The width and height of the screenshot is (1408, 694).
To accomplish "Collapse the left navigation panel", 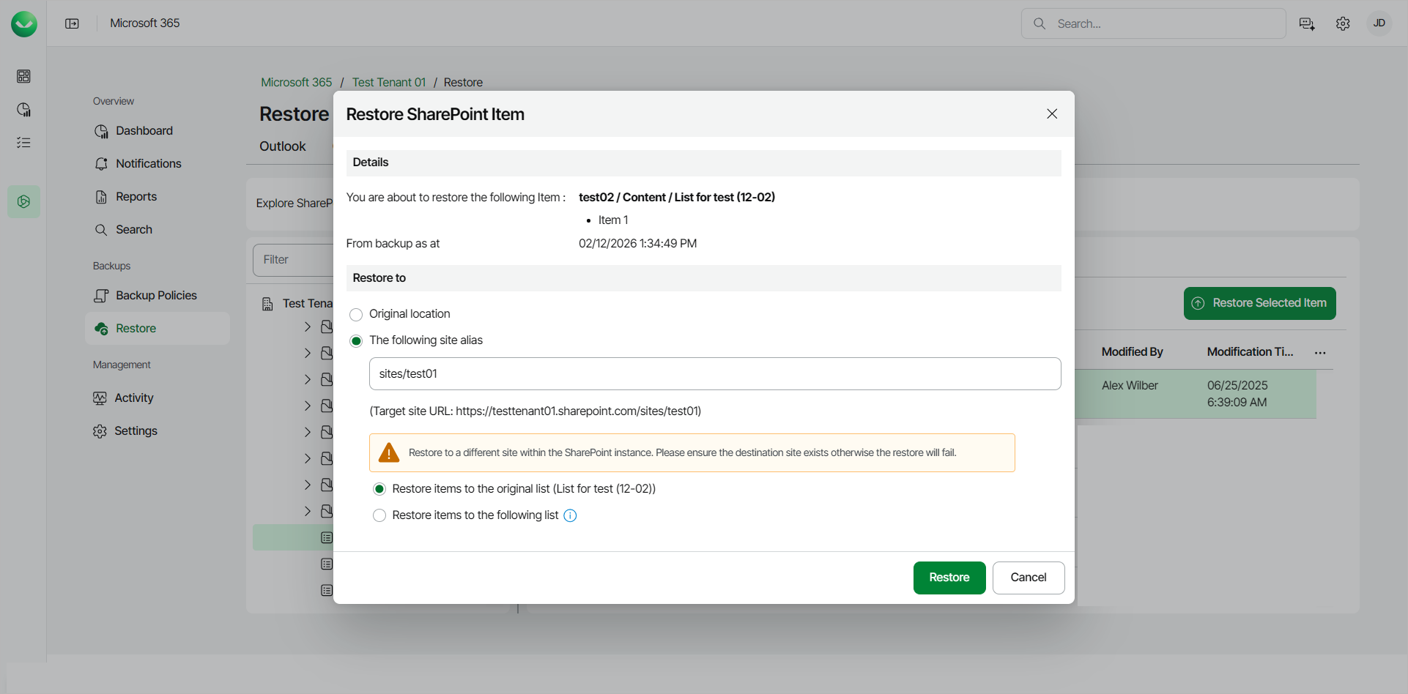I will click(x=73, y=23).
